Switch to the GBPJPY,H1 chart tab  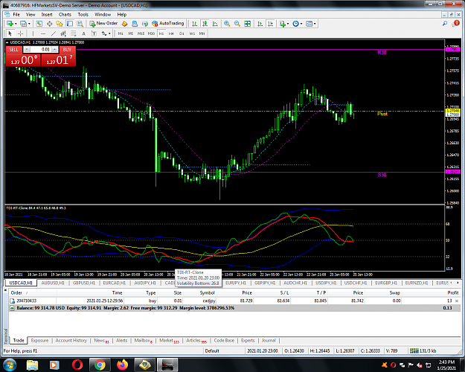click(x=265, y=283)
